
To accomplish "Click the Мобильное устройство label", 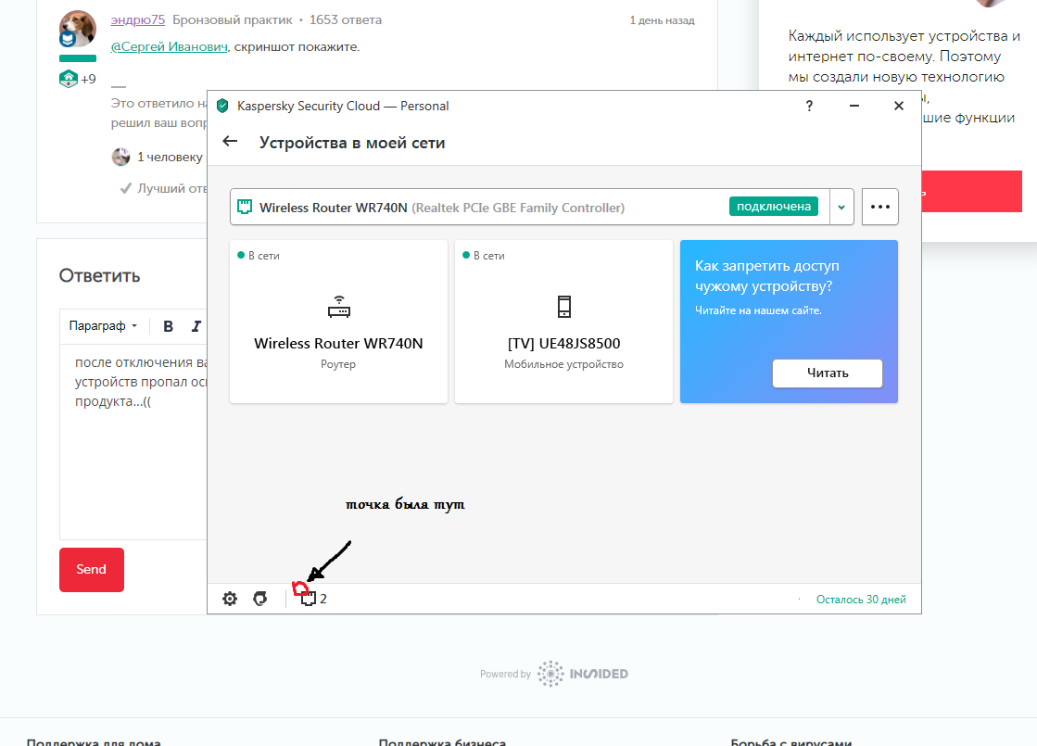I will [563, 364].
